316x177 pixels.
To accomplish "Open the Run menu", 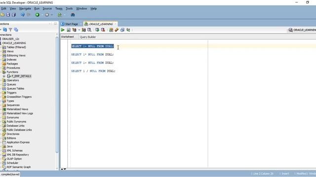I will (x=37, y=8).
